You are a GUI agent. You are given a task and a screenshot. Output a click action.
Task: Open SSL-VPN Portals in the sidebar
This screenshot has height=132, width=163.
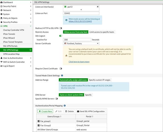[x=11, y=46]
